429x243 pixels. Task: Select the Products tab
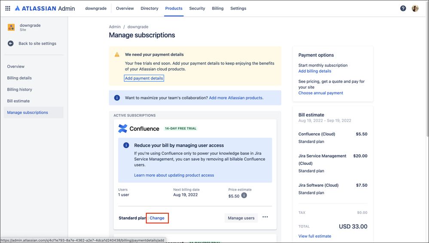point(174,8)
